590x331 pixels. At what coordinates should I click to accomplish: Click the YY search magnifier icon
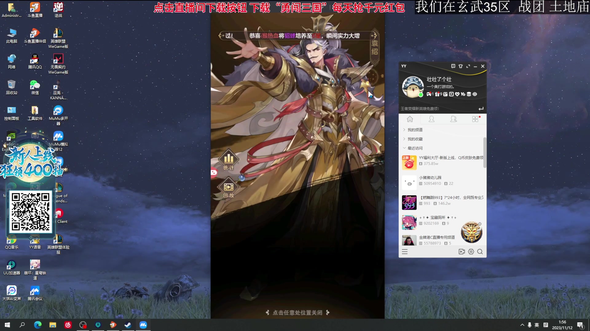pyautogui.click(x=480, y=252)
